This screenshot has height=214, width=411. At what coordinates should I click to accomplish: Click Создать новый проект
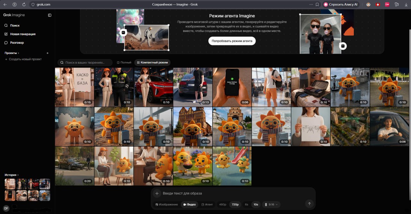pos(23,59)
